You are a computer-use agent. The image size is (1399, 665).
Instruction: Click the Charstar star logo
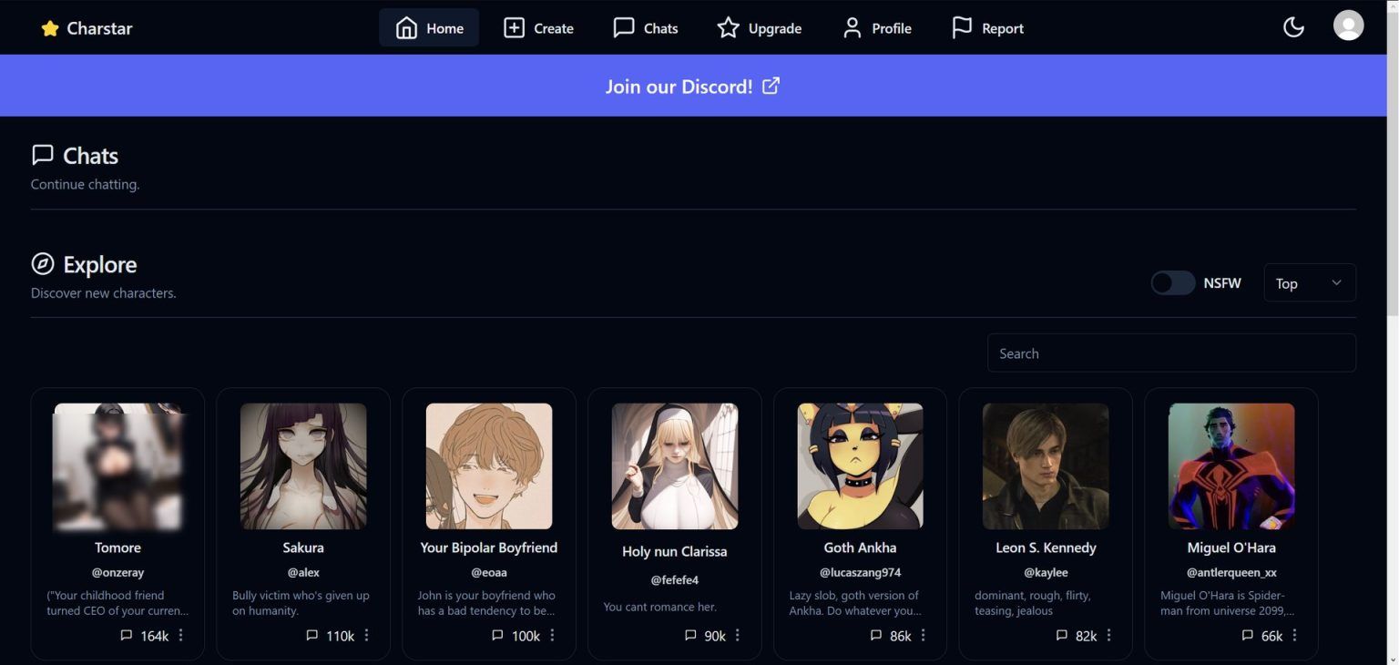(49, 26)
